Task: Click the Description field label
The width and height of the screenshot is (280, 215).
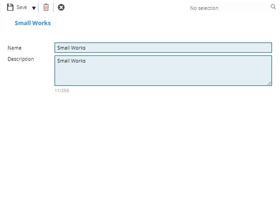Action: coord(21,59)
